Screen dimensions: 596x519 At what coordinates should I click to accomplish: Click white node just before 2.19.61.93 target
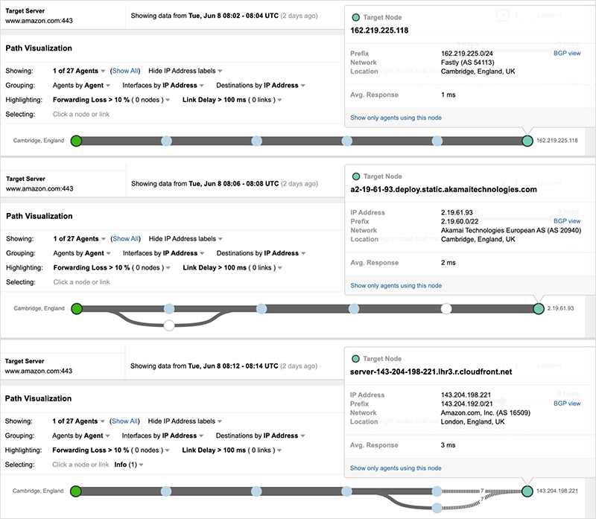coord(446,308)
